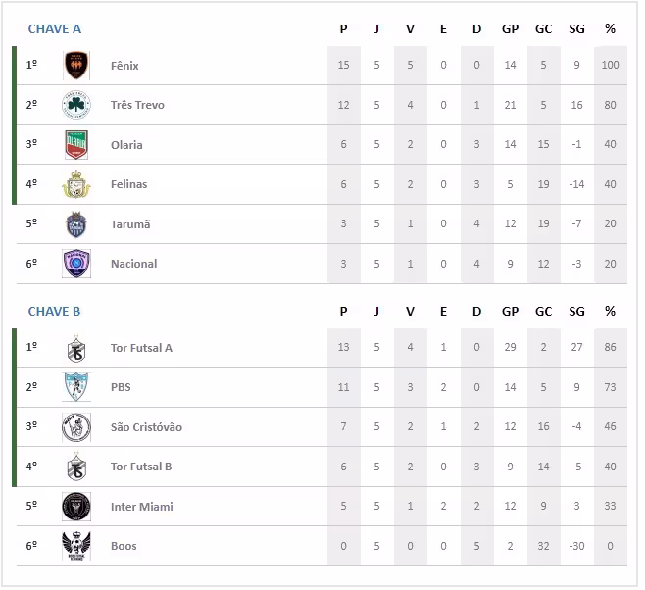Click the % column header in Chave A
The width and height of the screenshot is (645, 590).
610,29
